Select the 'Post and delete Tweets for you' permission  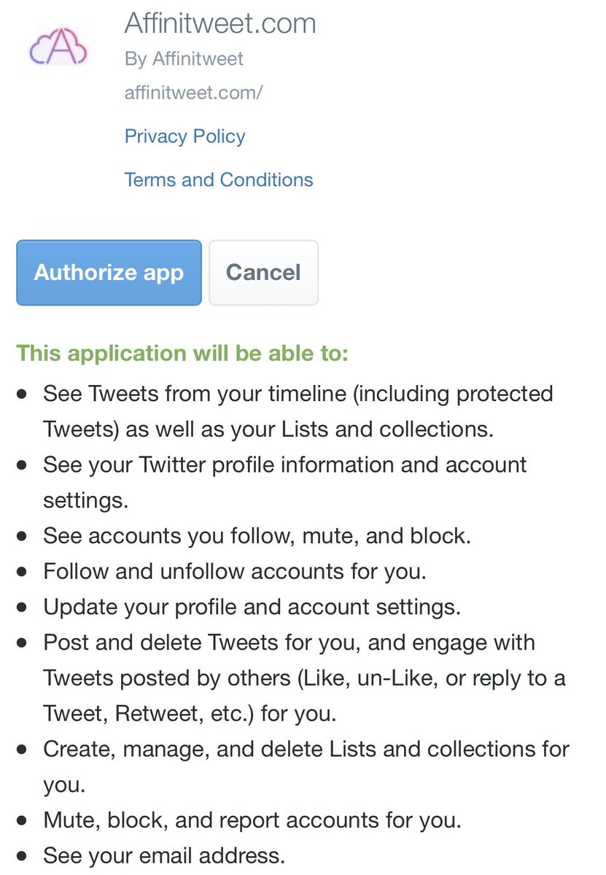coord(289,642)
